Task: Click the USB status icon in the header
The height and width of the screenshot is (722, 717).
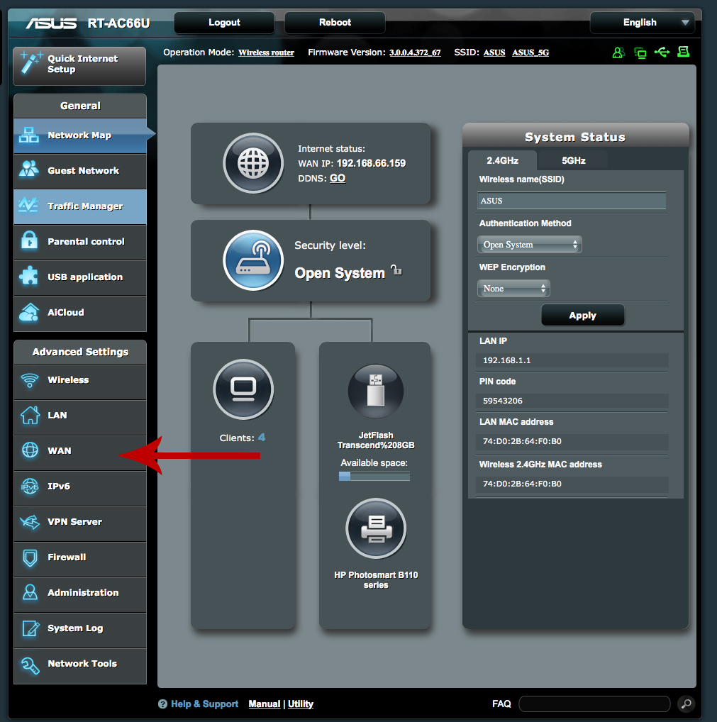Action: pos(662,52)
